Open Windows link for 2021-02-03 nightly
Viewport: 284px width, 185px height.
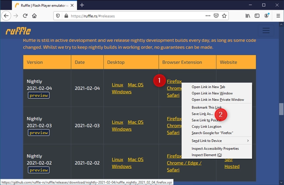(121, 129)
